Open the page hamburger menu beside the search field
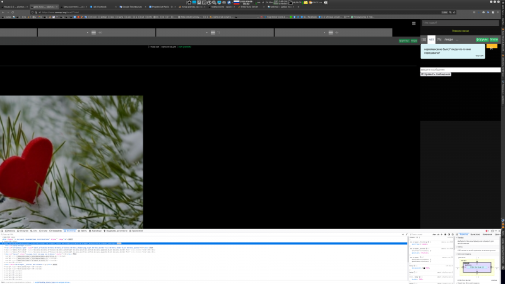 click(414, 23)
